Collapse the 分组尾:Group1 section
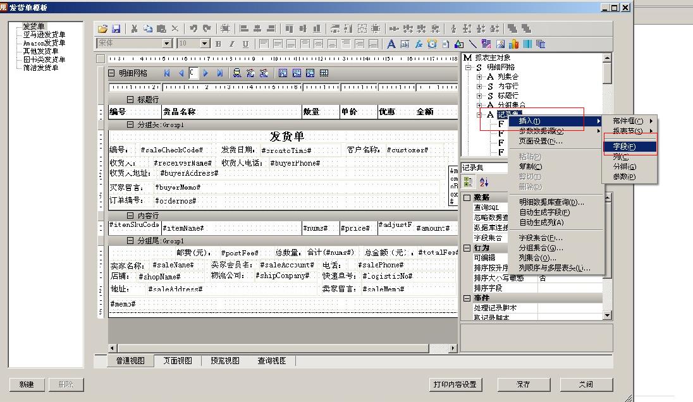693x402 pixels. point(130,241)
